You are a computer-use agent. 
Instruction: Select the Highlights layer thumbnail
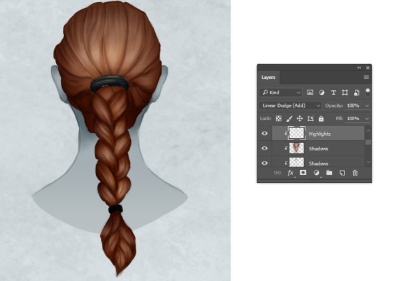pyautogui.click(x=297, y=133)
